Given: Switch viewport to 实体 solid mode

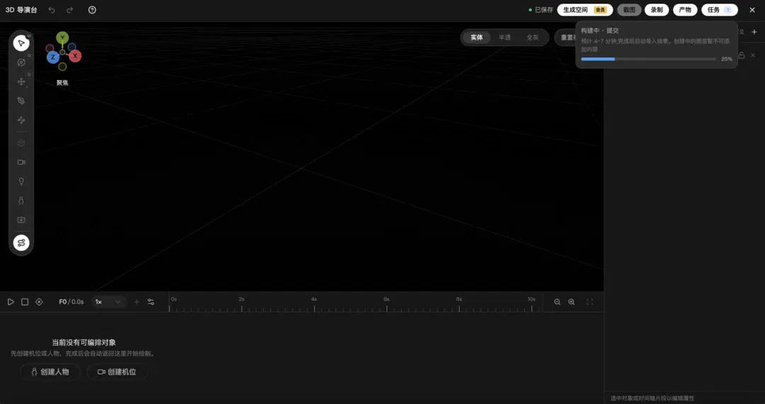Looking at the screenshot, I should 477,37.
